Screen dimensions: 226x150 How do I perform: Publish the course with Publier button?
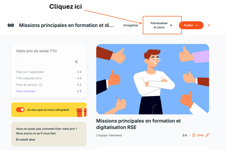click(191, 25)
